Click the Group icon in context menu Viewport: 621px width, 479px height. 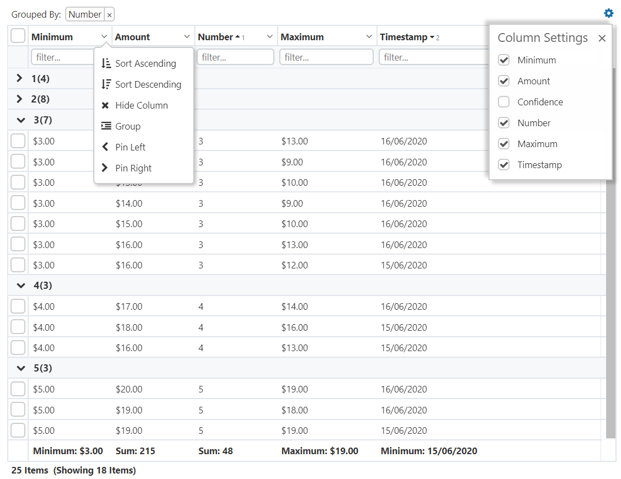point(106,126)
